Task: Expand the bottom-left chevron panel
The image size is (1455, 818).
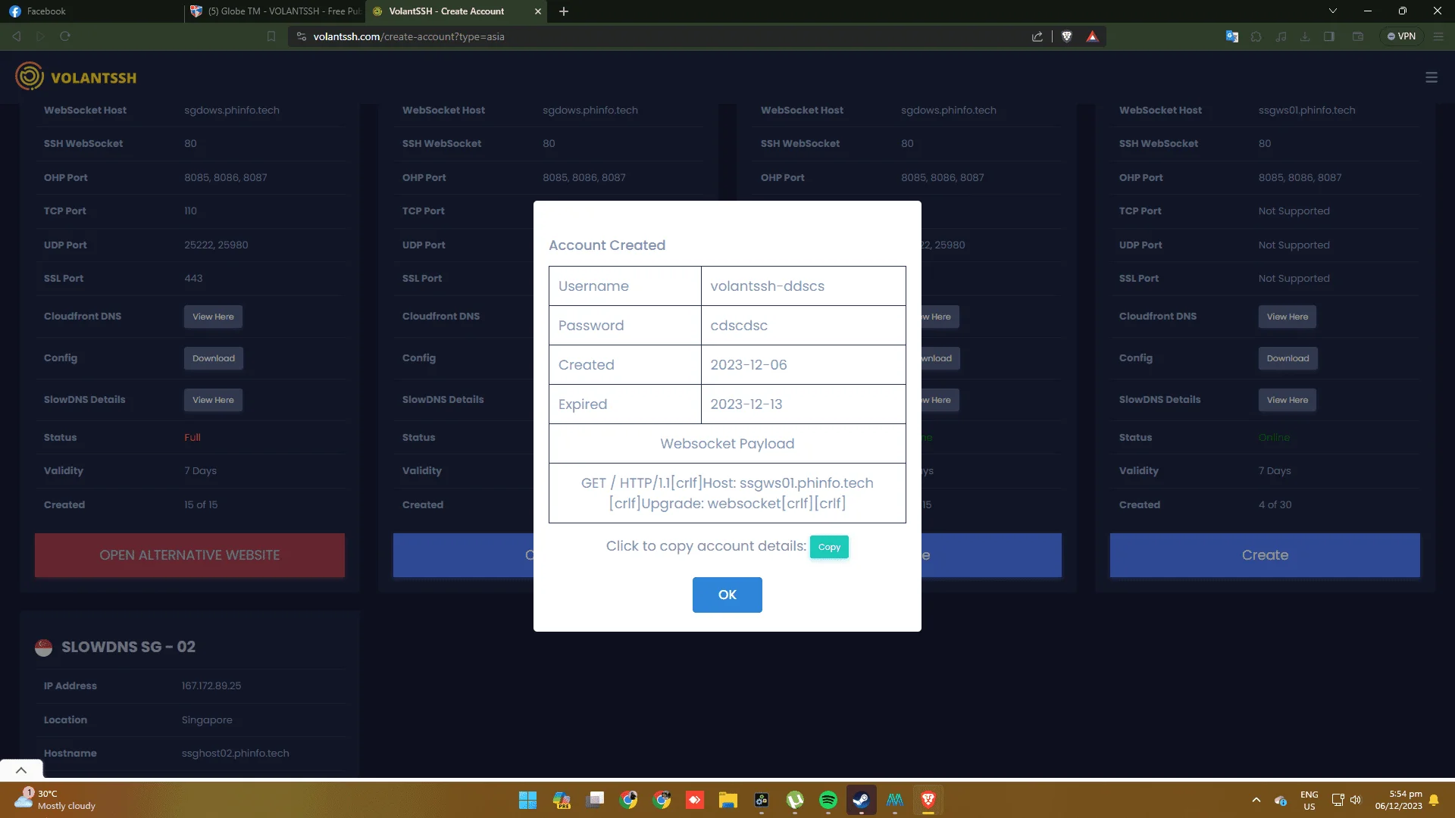Action: coord(21,770)
